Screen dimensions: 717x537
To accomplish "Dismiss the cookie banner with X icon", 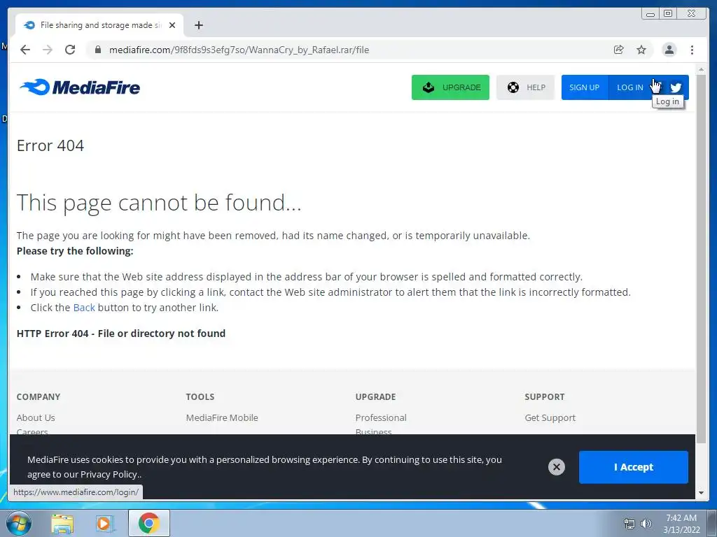I will point(557,466).
